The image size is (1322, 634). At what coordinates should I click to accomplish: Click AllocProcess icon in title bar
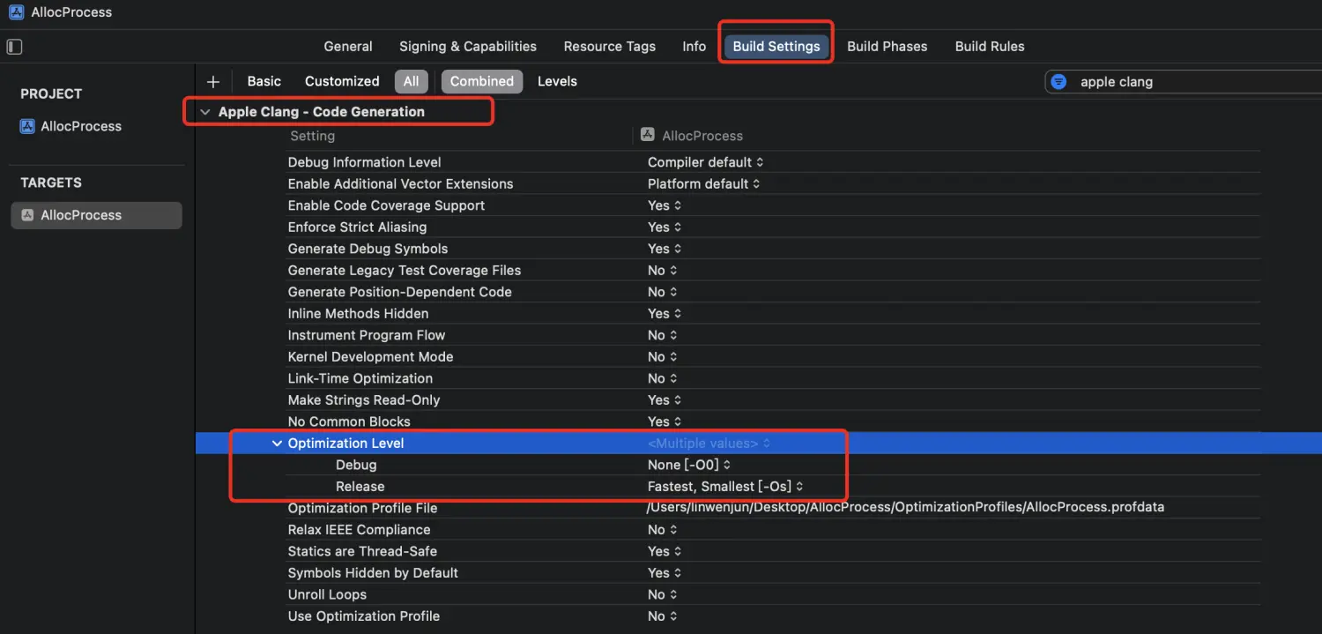[16, 12]
